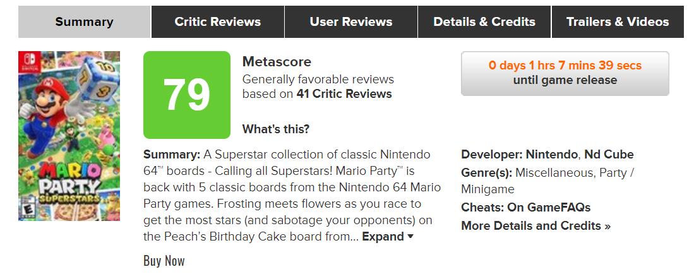The width and height of the screenshot is (694, 274).
Task: Click More Details and Credits link
Action: click(535, 226)
